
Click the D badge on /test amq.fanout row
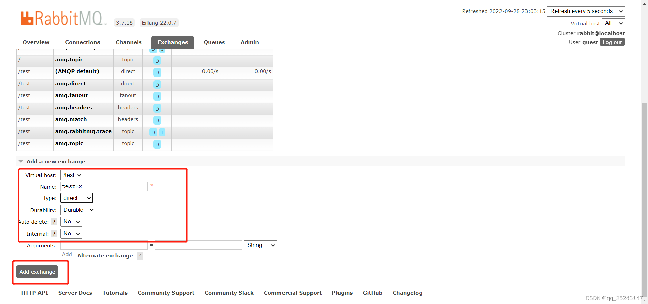click(x=157, y=96)
